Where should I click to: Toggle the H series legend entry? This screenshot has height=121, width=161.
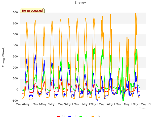point(72,116)
